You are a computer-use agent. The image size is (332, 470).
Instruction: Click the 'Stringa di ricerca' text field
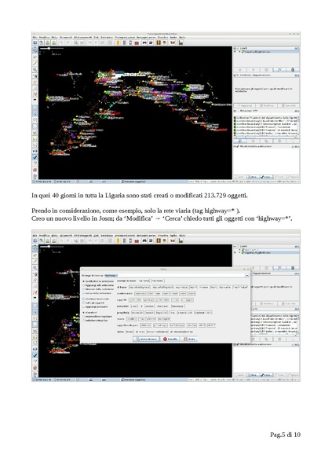174,275
